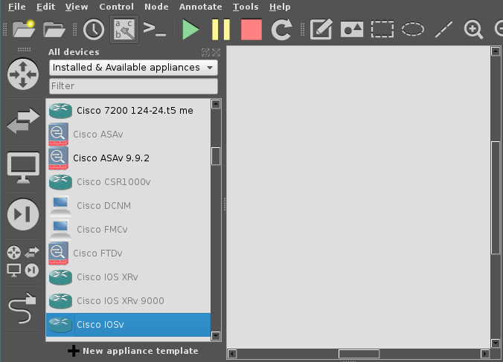Open the Annotate menu

coord(200,7)
